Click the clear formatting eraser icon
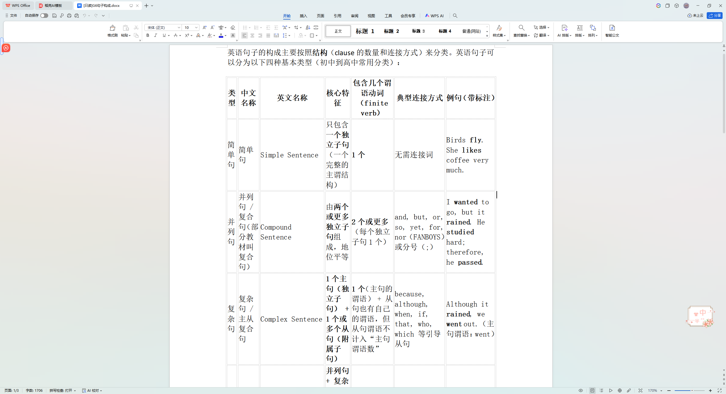 point(233,27)
